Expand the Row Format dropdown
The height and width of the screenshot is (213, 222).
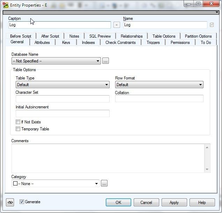(x=159, y=85)
